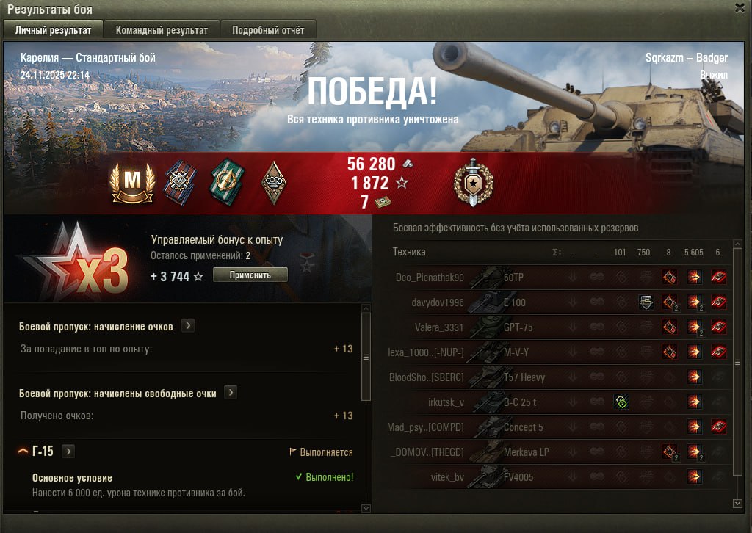Switch to the "Подробный отчёт" tab
The image size is (752, 533).
pos(268,30)
